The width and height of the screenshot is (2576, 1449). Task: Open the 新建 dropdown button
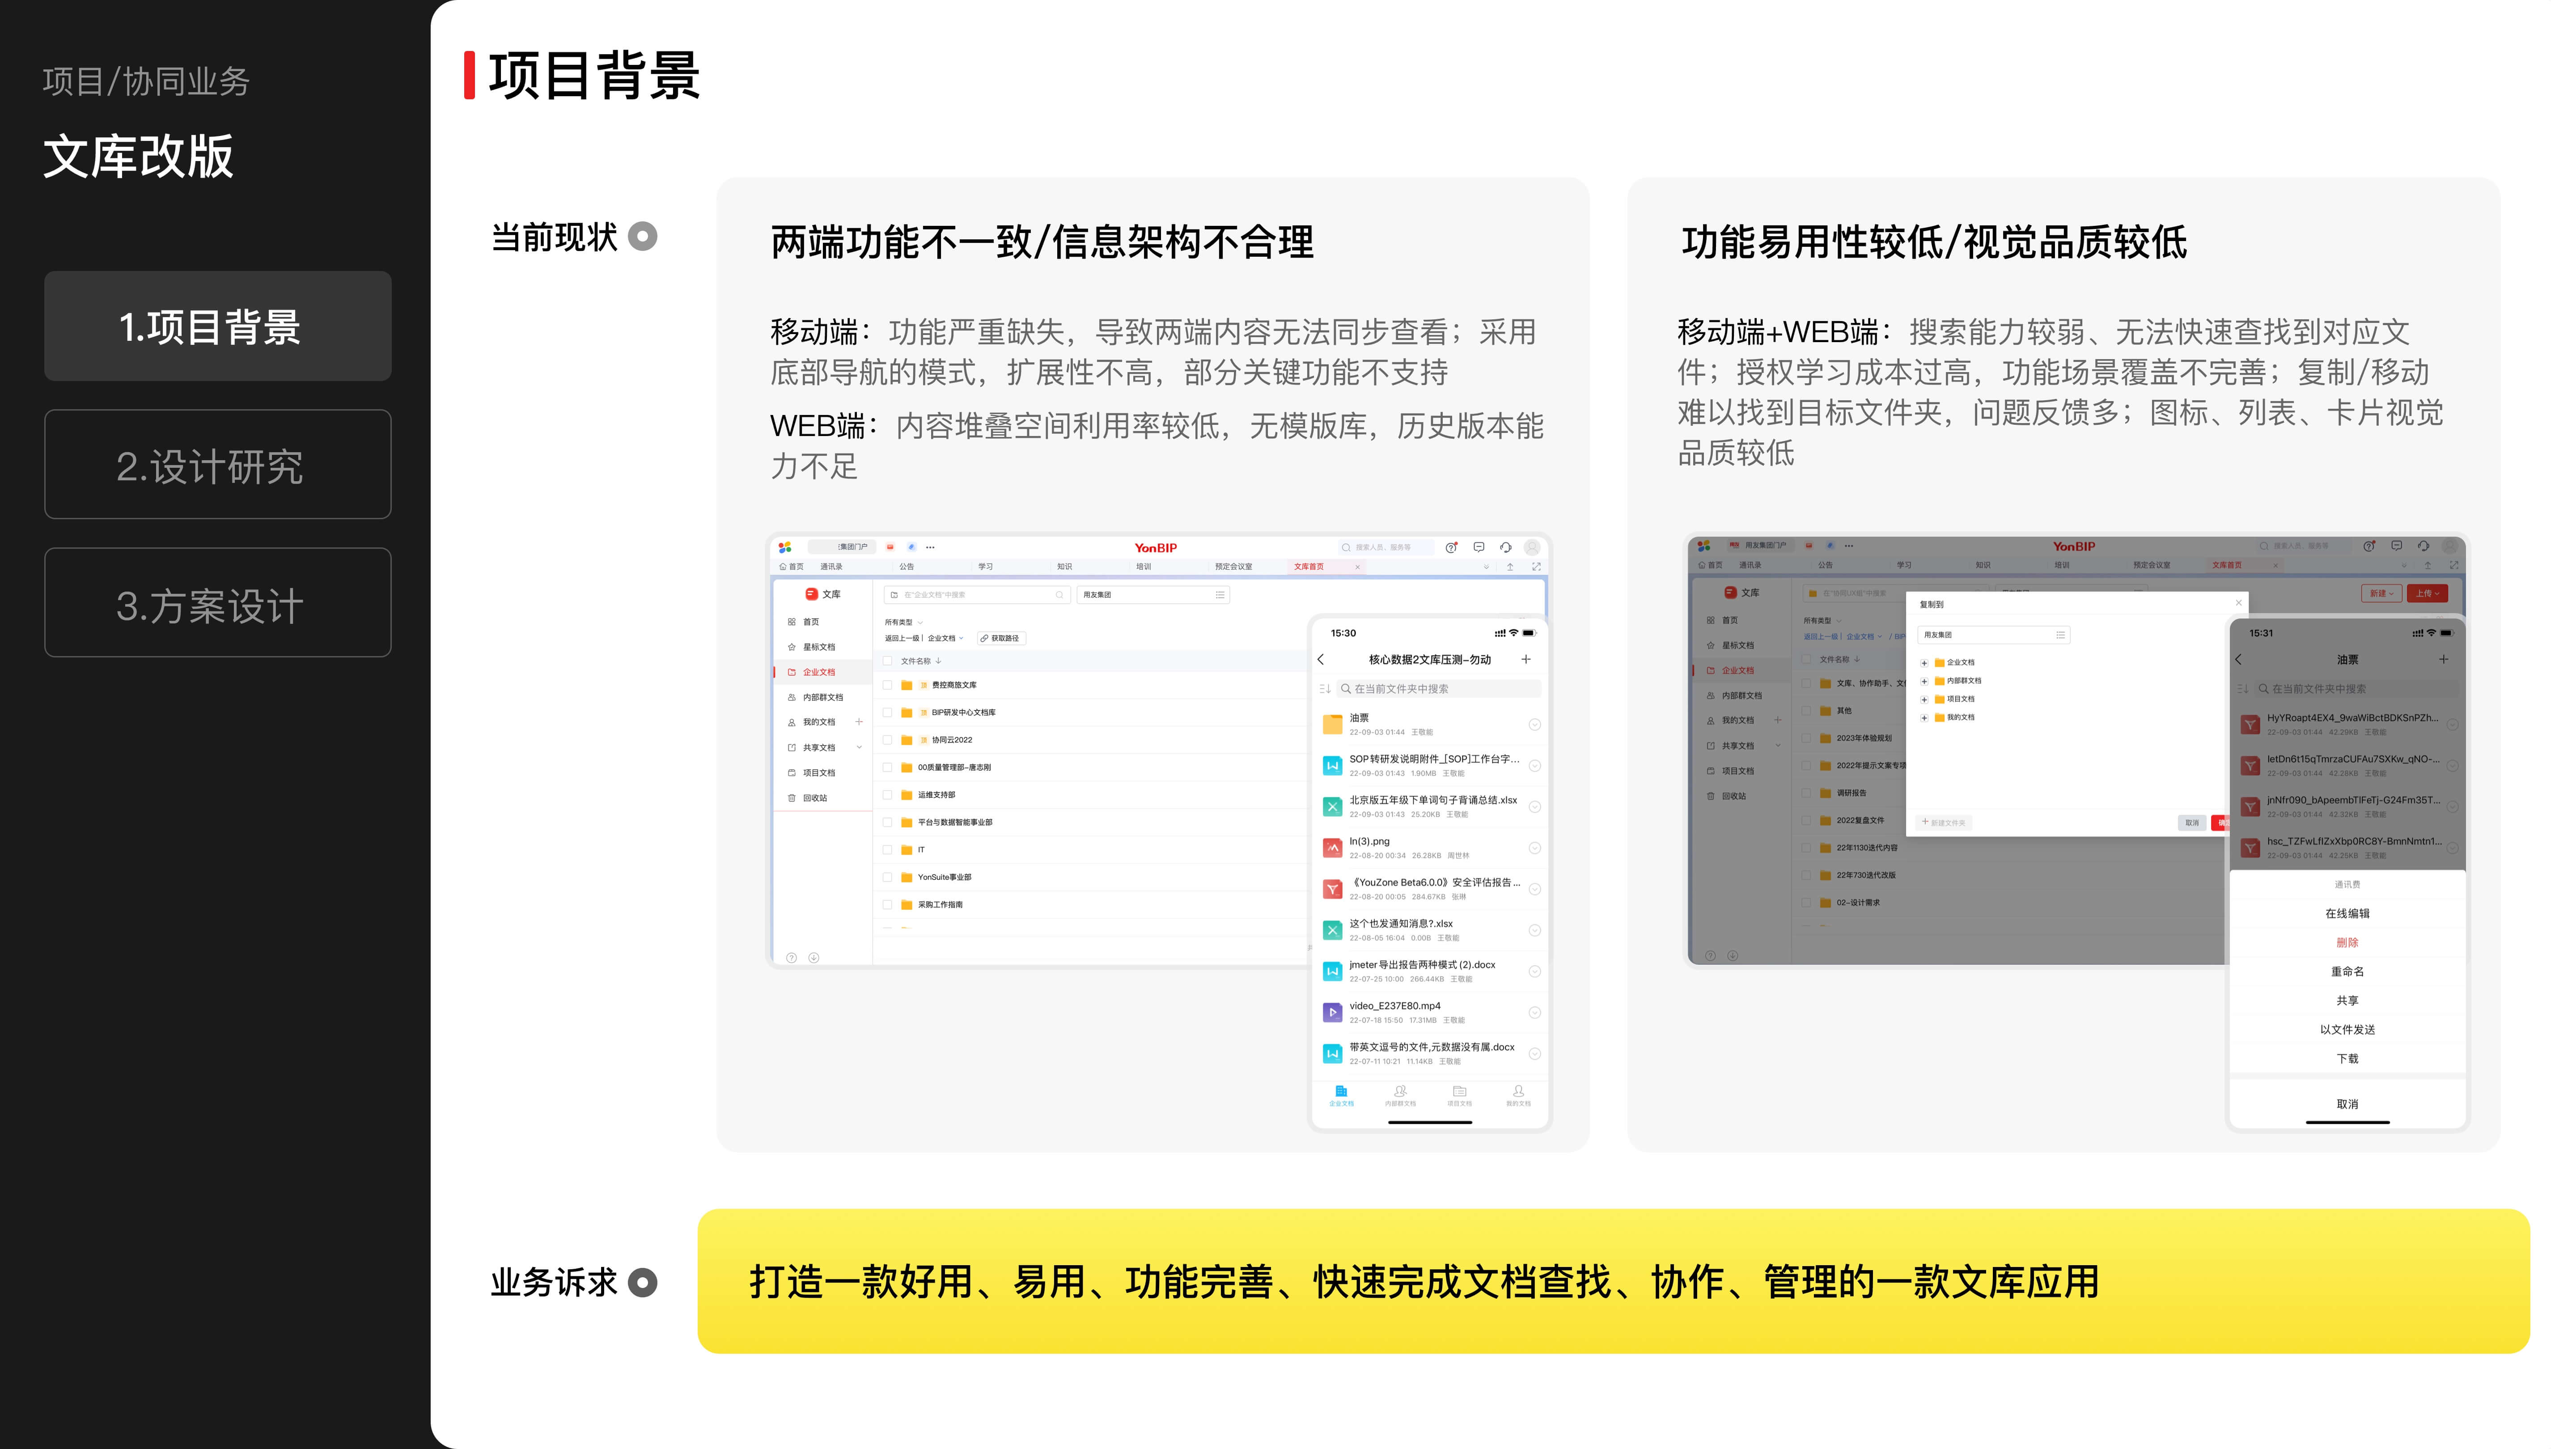[2381, 593]
